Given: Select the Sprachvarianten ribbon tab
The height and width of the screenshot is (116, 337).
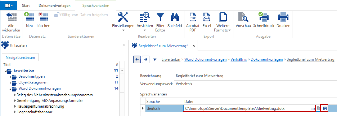Looking at the screenshot, I should point(96,6).
